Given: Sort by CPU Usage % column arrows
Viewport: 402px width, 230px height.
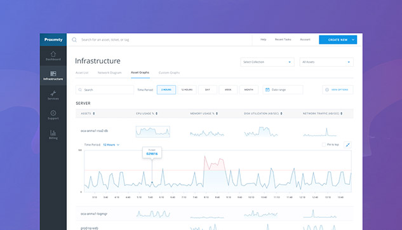Looking at the screenshot, I should coord(156,114).
